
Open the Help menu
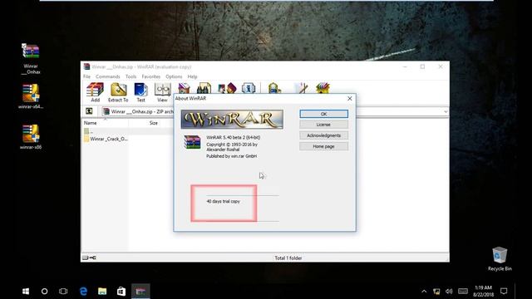(192, 76)
